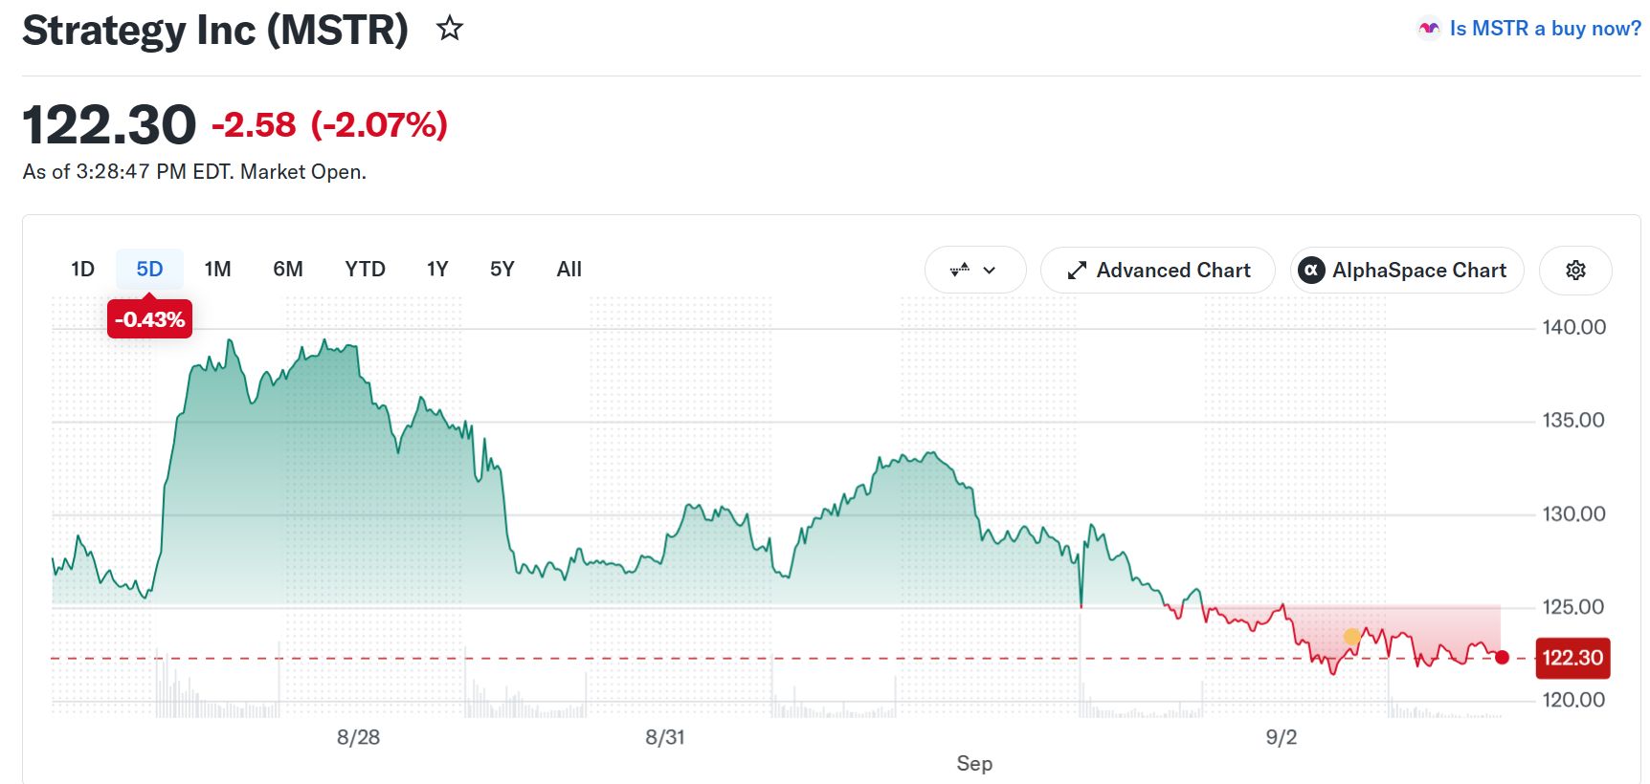The image size is (1650, 784).
Task: Follow the 'Is MSTR a buy now?' link
Action: pyautogui.click(x=1545, y=29)
